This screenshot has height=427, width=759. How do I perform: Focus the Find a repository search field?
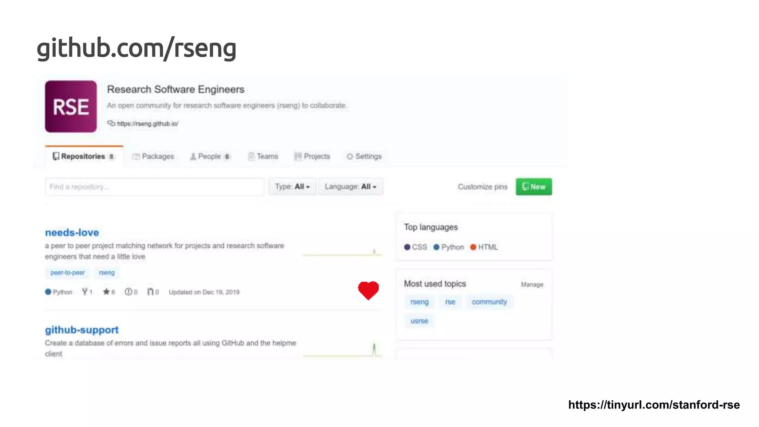155,187
